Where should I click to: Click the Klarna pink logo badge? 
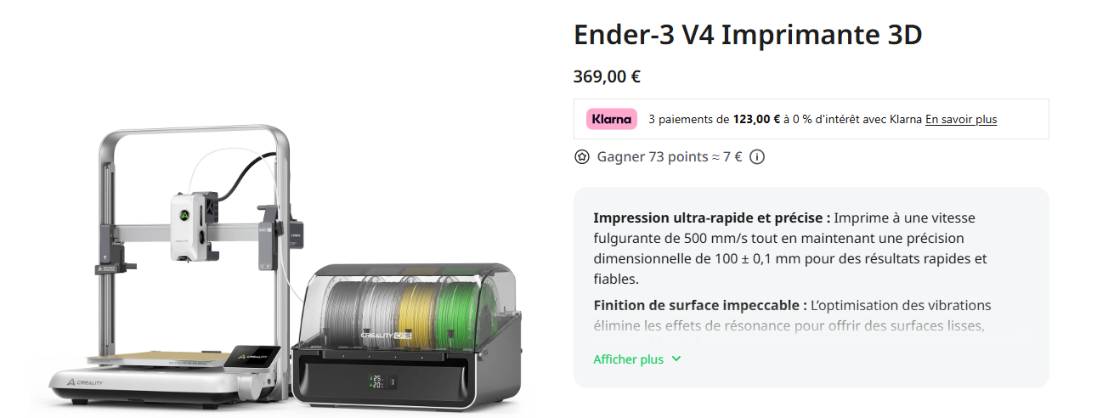[611, 119]
